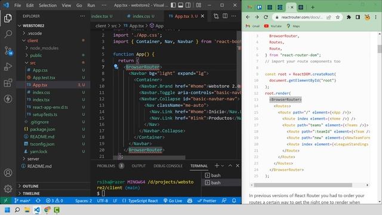Click the lightning bolt activity bar icon
Screen dimensions: 382x215
[x=8, y=99]
